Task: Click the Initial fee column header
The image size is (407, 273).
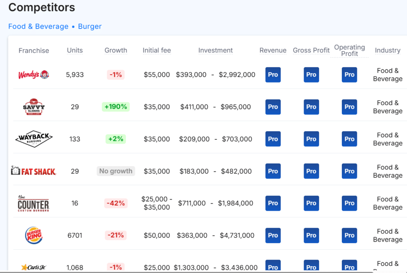Action: (157, 50)
